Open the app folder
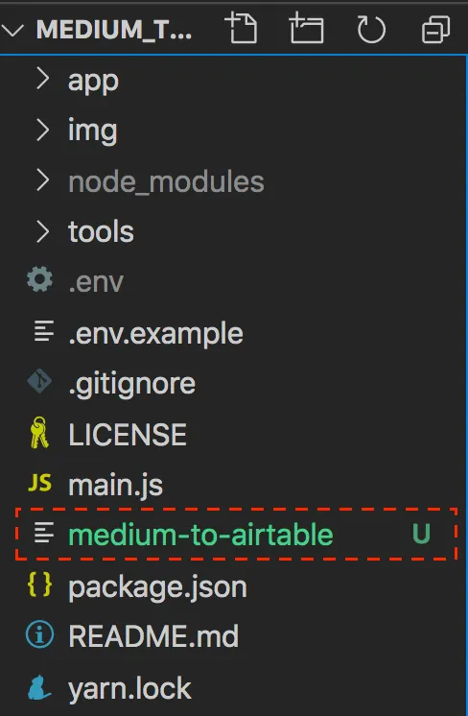The height and width of the screenshot is (716, 468). click(94, 82)
